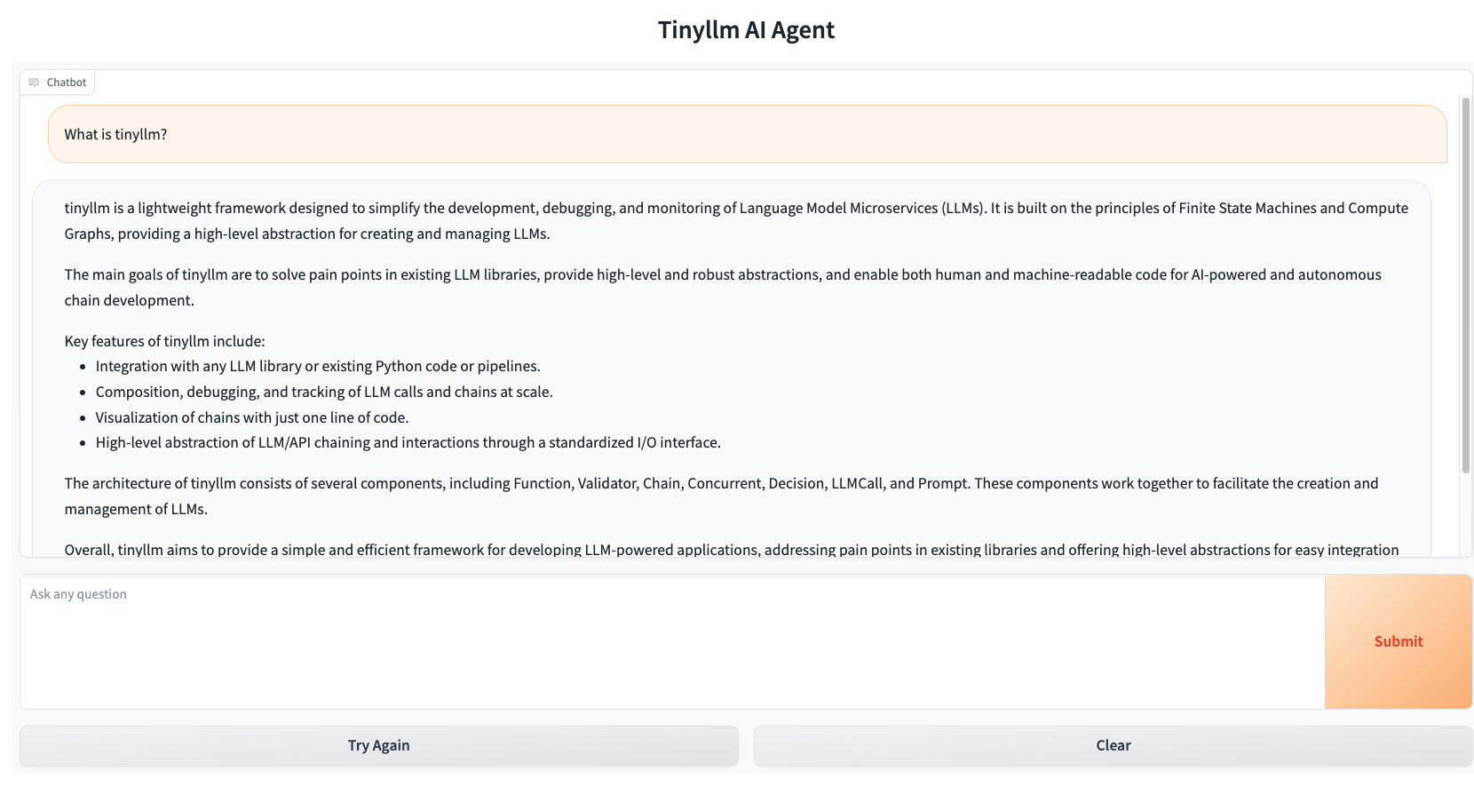The image size is (1474, 786).
Task: Select the Chatbot panel tab
Action: point(57,82)
